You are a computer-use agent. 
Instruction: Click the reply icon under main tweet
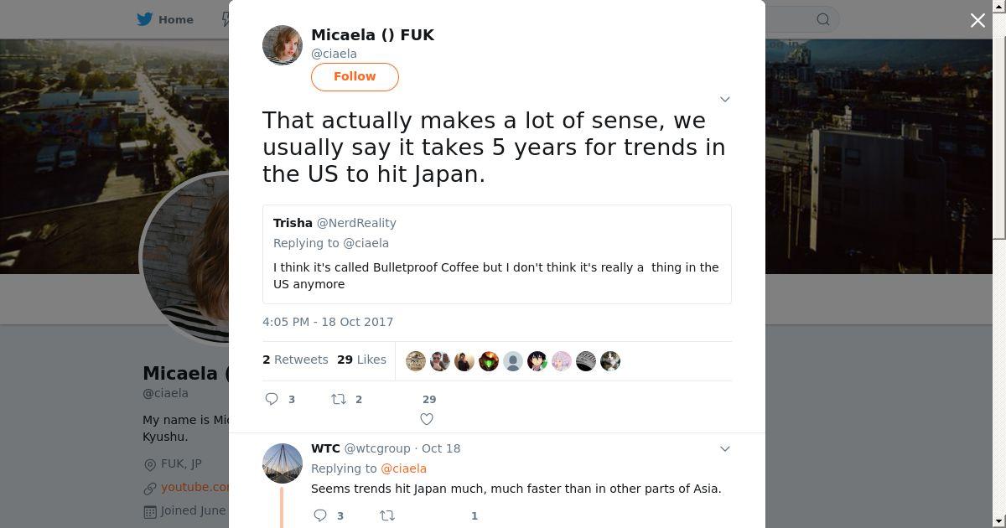pos(272,399)
